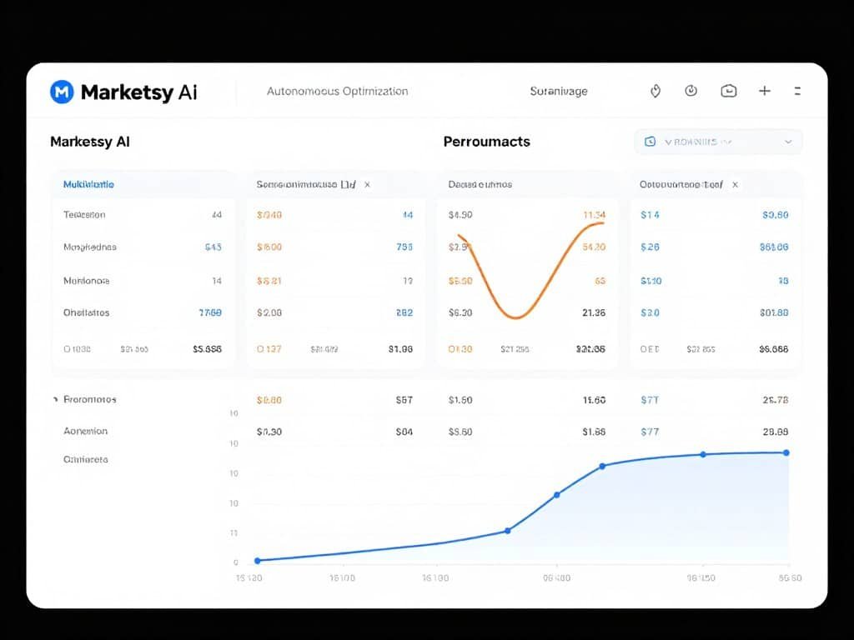Open the camera icon in the toolbar
This screenshot has height=640, width=854.
[x=728, y=91]
